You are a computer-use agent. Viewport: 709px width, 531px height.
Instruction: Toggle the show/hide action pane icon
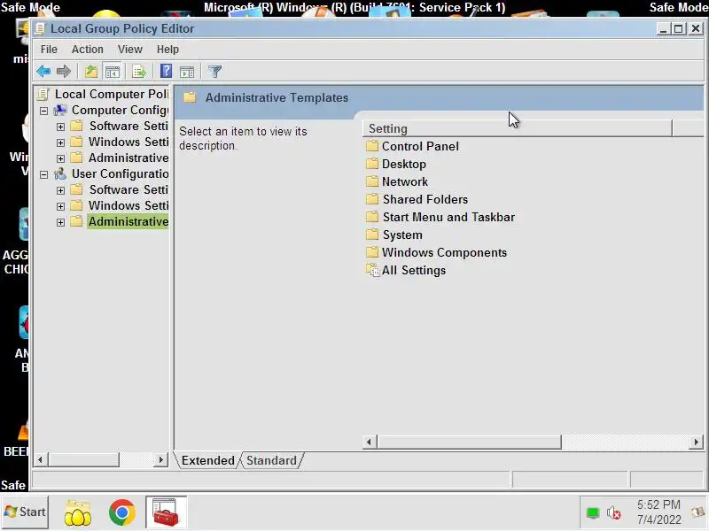pos(187,72)
